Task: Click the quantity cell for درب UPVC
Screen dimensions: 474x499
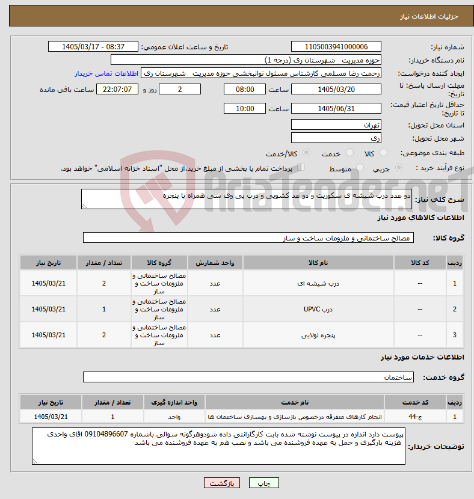Action: pos(104,310)
